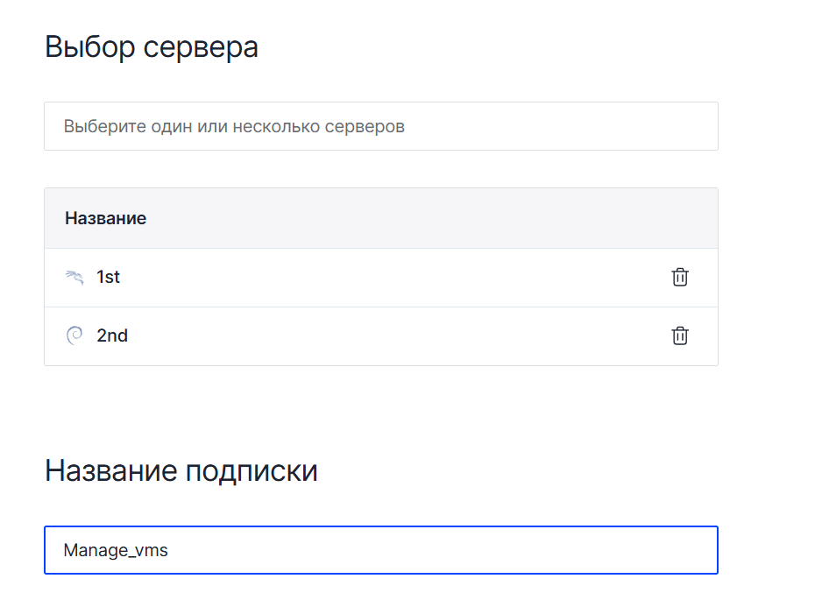Click the 2nd server table row
Screen dimensions: 829x607
380,336
